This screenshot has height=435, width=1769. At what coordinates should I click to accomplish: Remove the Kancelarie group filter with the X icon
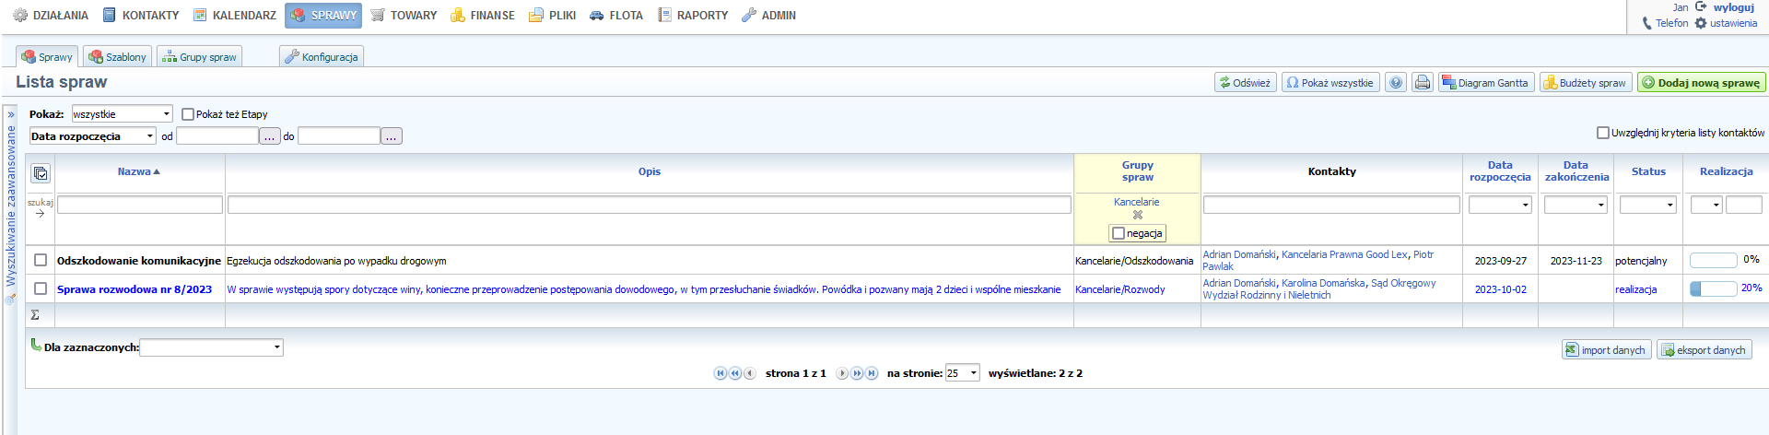coord(1137,216)
